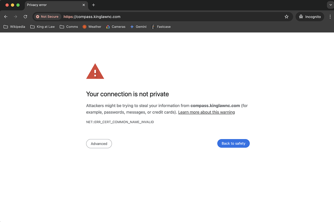334x222 pixels.
Task: Open Chrome's three-dot menu
Action: [330, 17]
